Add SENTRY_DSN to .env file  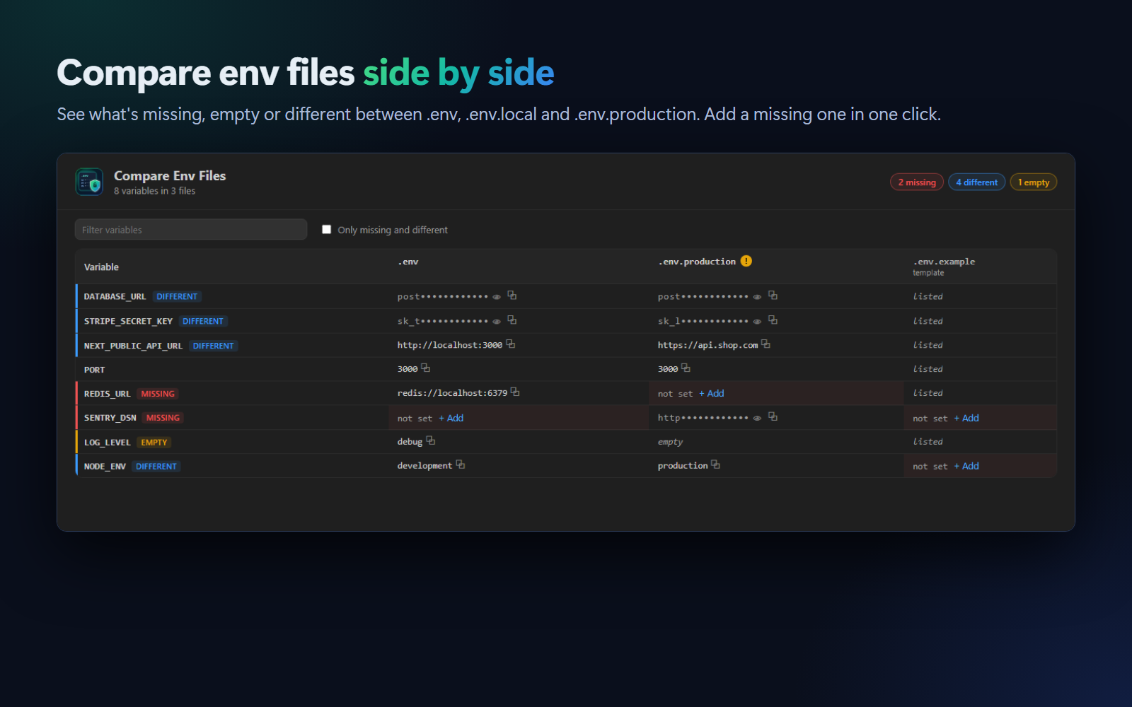coord(451,419)
